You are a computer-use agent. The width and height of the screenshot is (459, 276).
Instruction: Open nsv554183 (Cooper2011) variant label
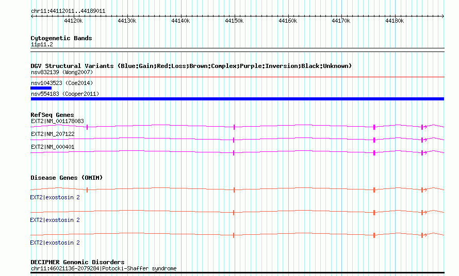pos(65,94)
